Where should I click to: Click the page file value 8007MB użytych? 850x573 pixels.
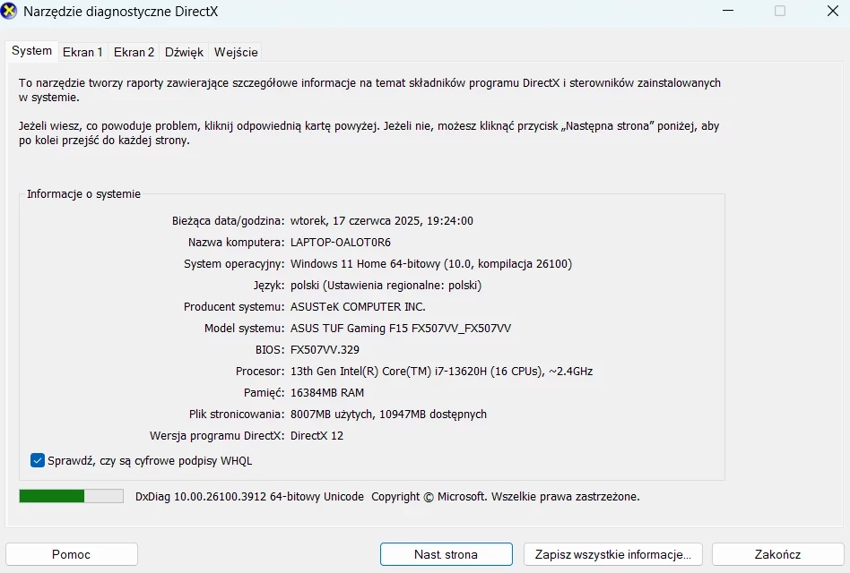pyautogui.click(x=388, y=414)
